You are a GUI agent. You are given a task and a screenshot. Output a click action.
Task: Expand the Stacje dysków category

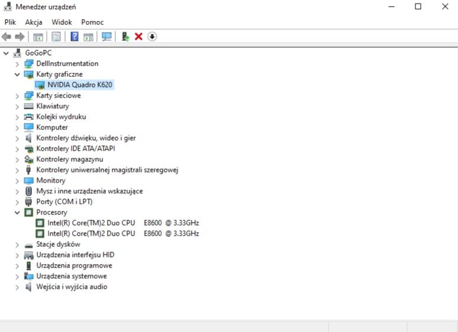(17, 245)
